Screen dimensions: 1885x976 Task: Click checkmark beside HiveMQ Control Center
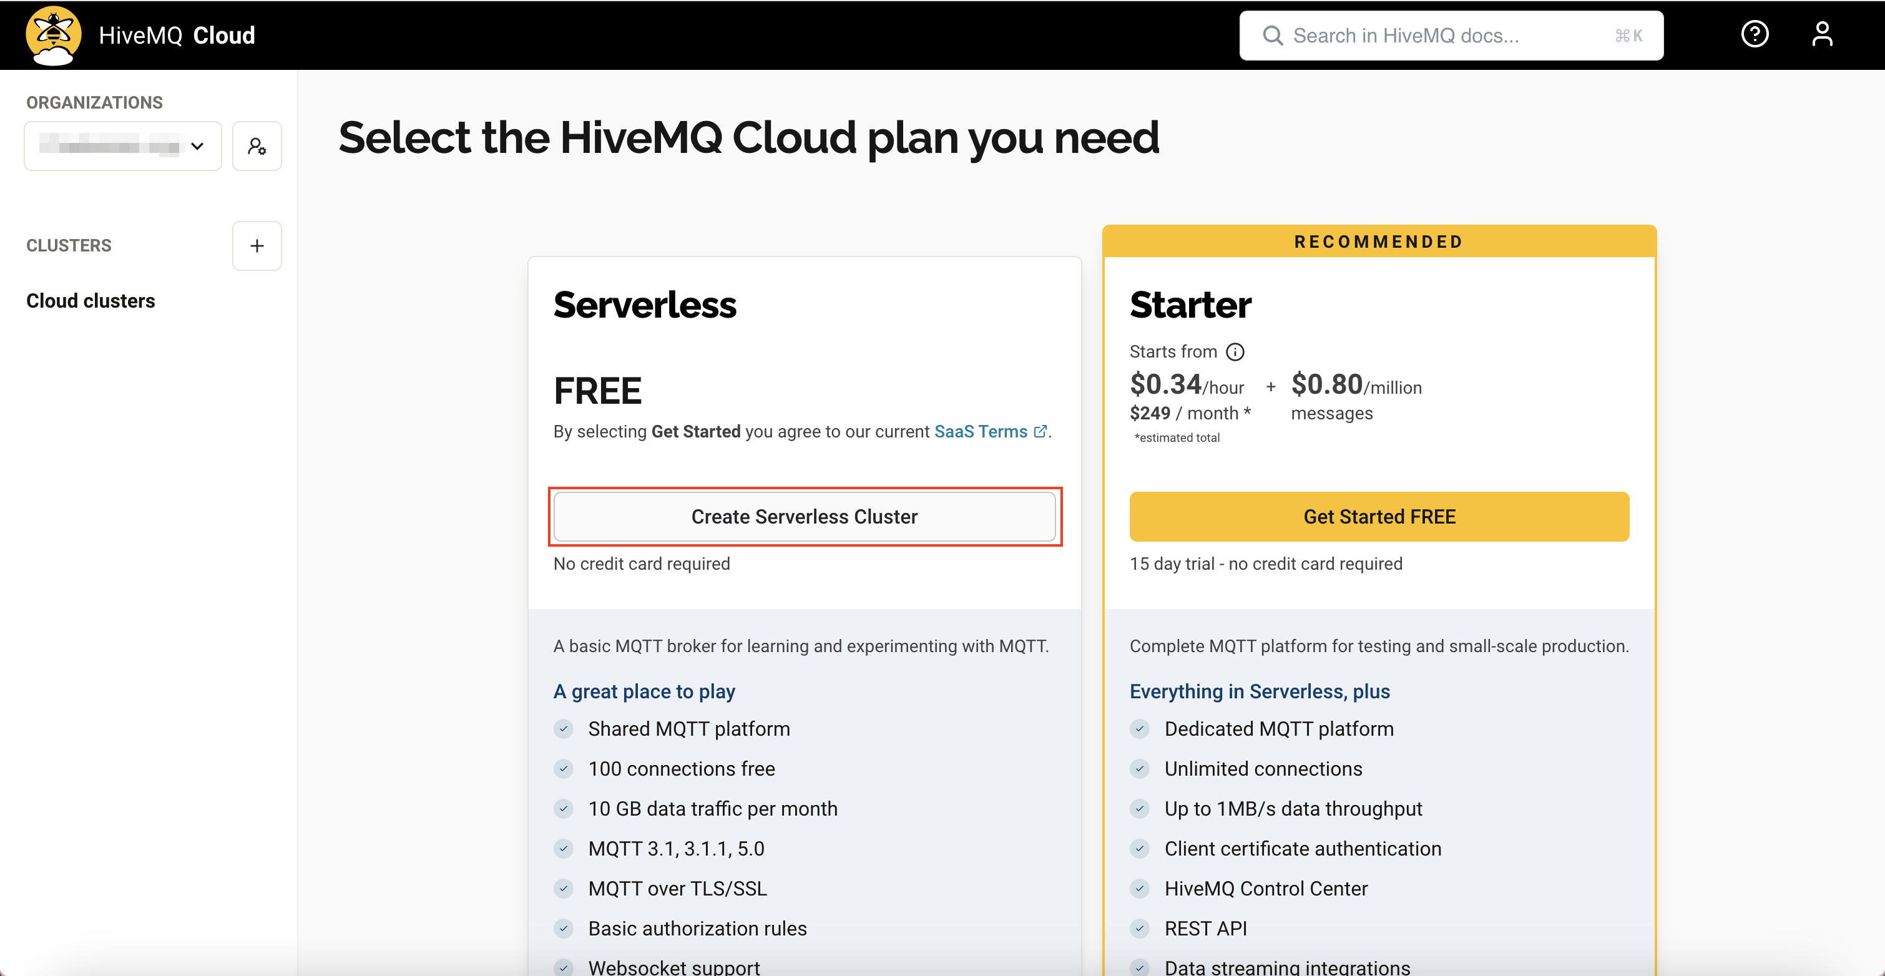click(x=1139, y=888)
